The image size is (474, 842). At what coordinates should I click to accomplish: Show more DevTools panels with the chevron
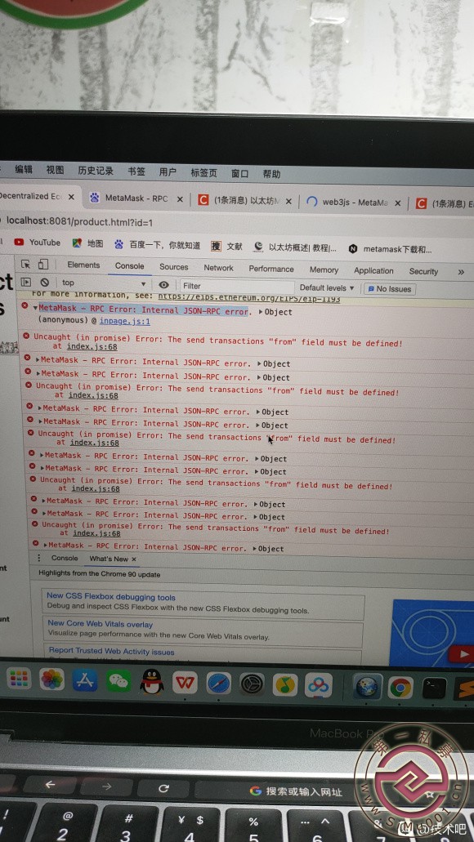point(461,272)
